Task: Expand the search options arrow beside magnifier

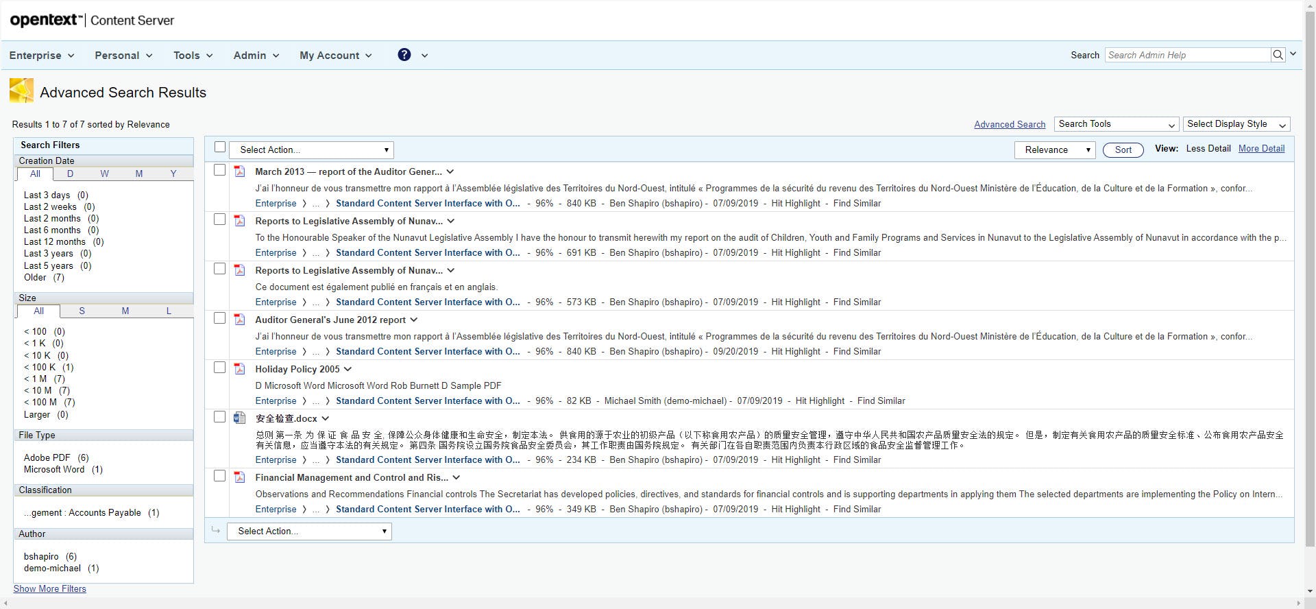Action: pos(1293,53)
